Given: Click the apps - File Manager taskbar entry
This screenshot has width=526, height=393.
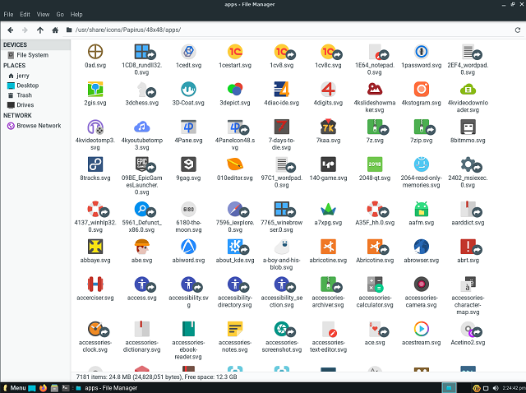Looking at the screenshot, I should [107, 388].
